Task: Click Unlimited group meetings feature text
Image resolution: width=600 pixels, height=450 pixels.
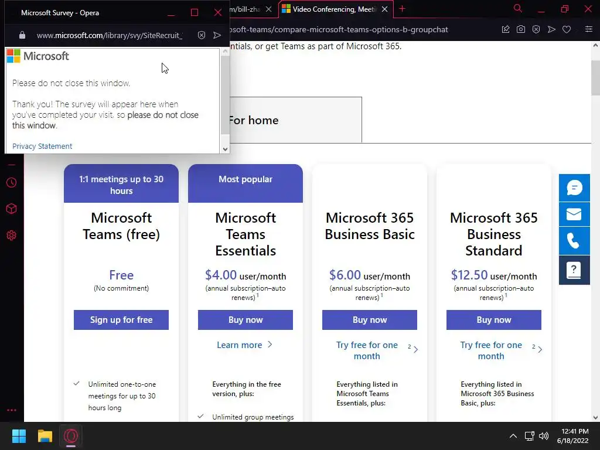Action: coord(253,417)
